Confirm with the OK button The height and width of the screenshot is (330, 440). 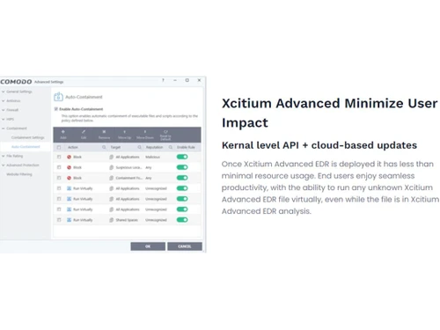(148, 246)
